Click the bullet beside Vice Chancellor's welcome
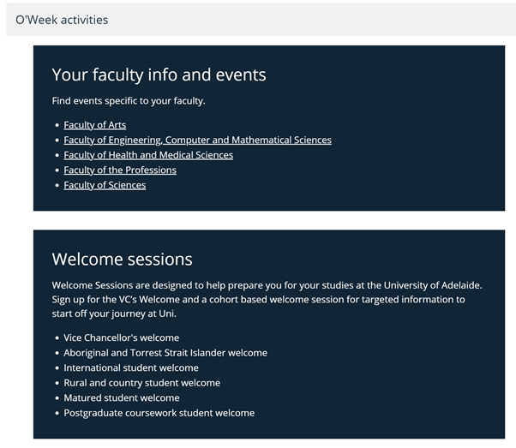 tap(57, 338)
